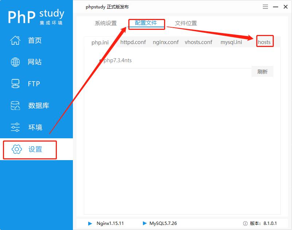
Task: Select the nginx.conf config tab
Action: 166,42
